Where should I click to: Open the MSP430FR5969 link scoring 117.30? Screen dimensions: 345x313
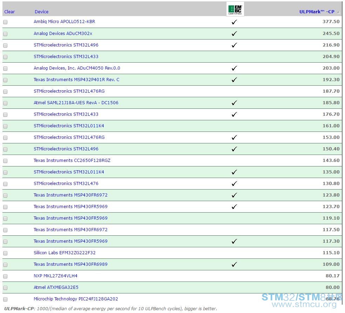pyautogui.click(x=70, y=241)
